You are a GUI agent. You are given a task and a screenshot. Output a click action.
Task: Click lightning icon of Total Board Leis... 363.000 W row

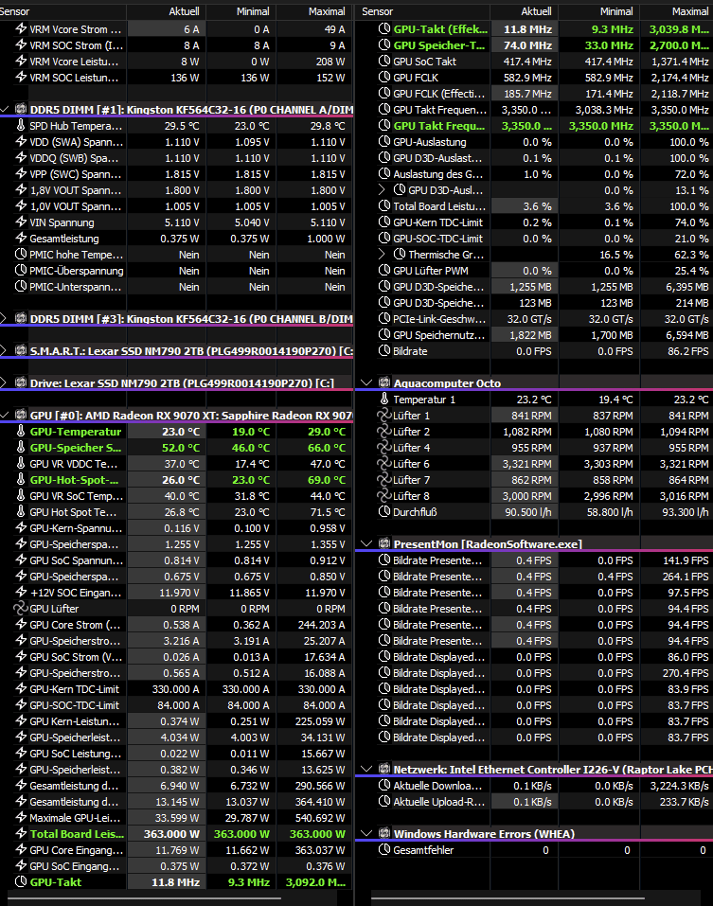[21, 834]
